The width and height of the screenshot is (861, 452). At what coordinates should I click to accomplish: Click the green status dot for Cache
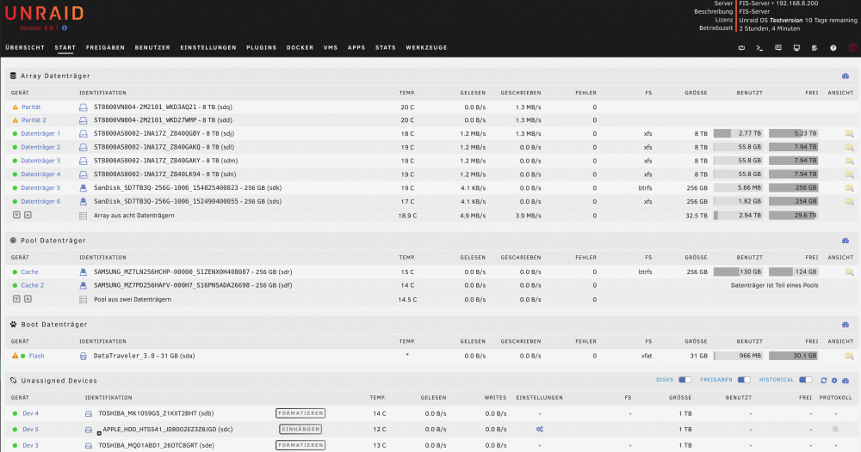point(15,272)
